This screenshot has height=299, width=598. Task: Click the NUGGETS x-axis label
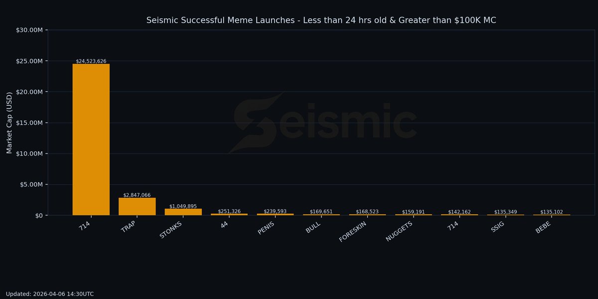[x=399, y=232]
